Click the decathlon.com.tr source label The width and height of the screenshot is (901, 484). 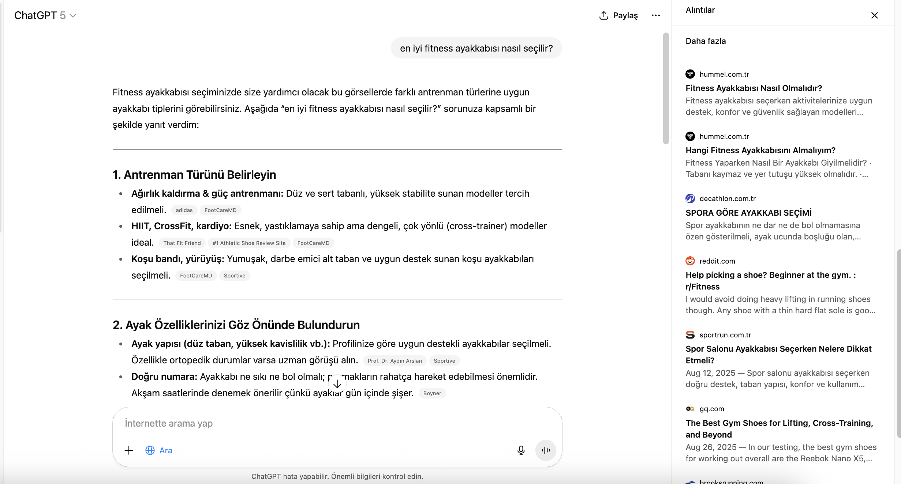pyautogui.click(x=728, y=198)
